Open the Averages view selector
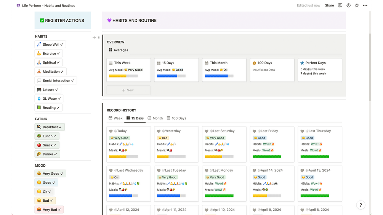Screen dimensions: 383x215 [x=119, y=50]
